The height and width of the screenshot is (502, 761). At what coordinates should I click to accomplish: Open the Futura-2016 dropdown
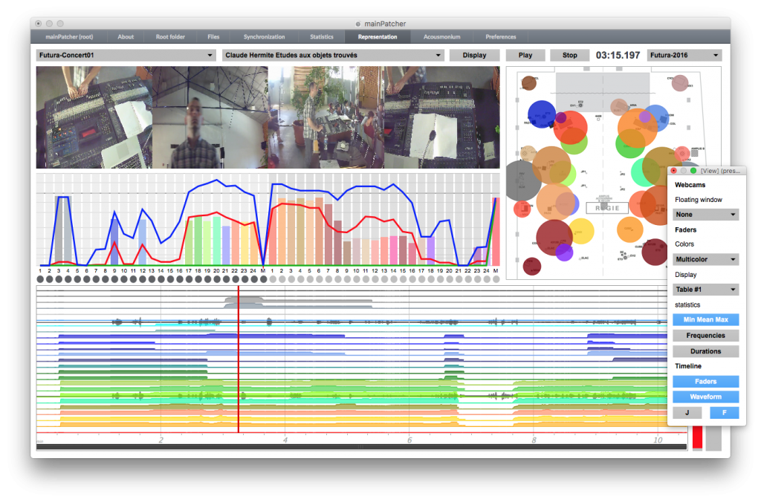pyautogui.click(x=684, y=55)
